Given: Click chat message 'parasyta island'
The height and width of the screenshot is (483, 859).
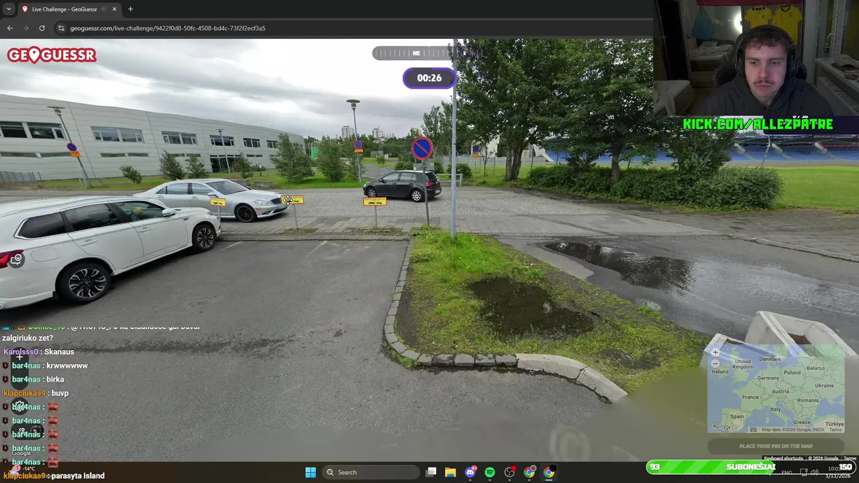Looking at the screenshot, I should click(x=78, y=476).
